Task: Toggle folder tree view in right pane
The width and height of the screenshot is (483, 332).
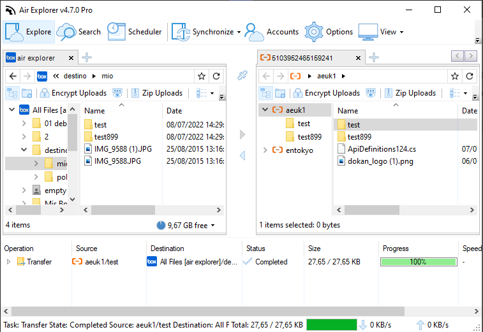Action: [x=265, y=93]
